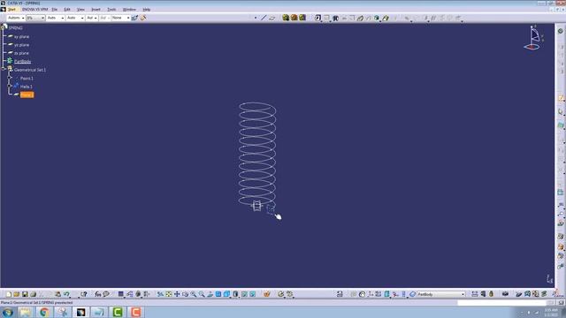Click the Undo arrow icon
Screen dimensions: 566x318
click(x=66, y=294)
